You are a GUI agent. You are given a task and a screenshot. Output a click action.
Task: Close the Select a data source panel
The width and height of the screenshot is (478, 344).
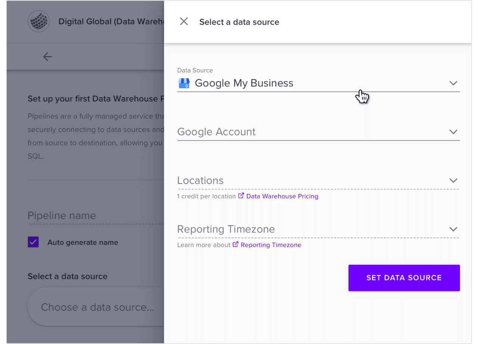184,22
